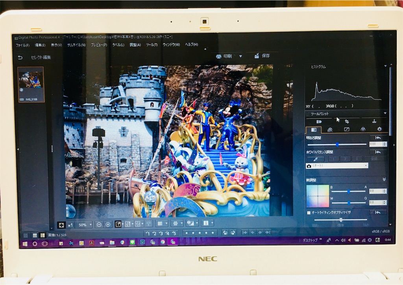Expand the 微調整 fine-tune section chevron

click(x=384, y=180)
